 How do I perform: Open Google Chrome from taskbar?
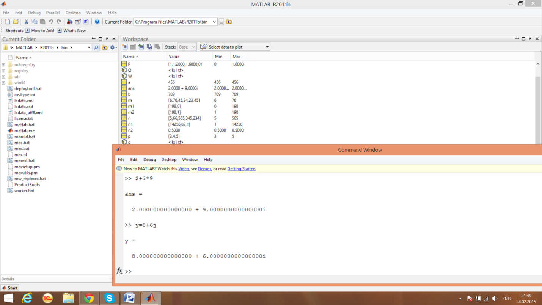click(x=89, y=299)
